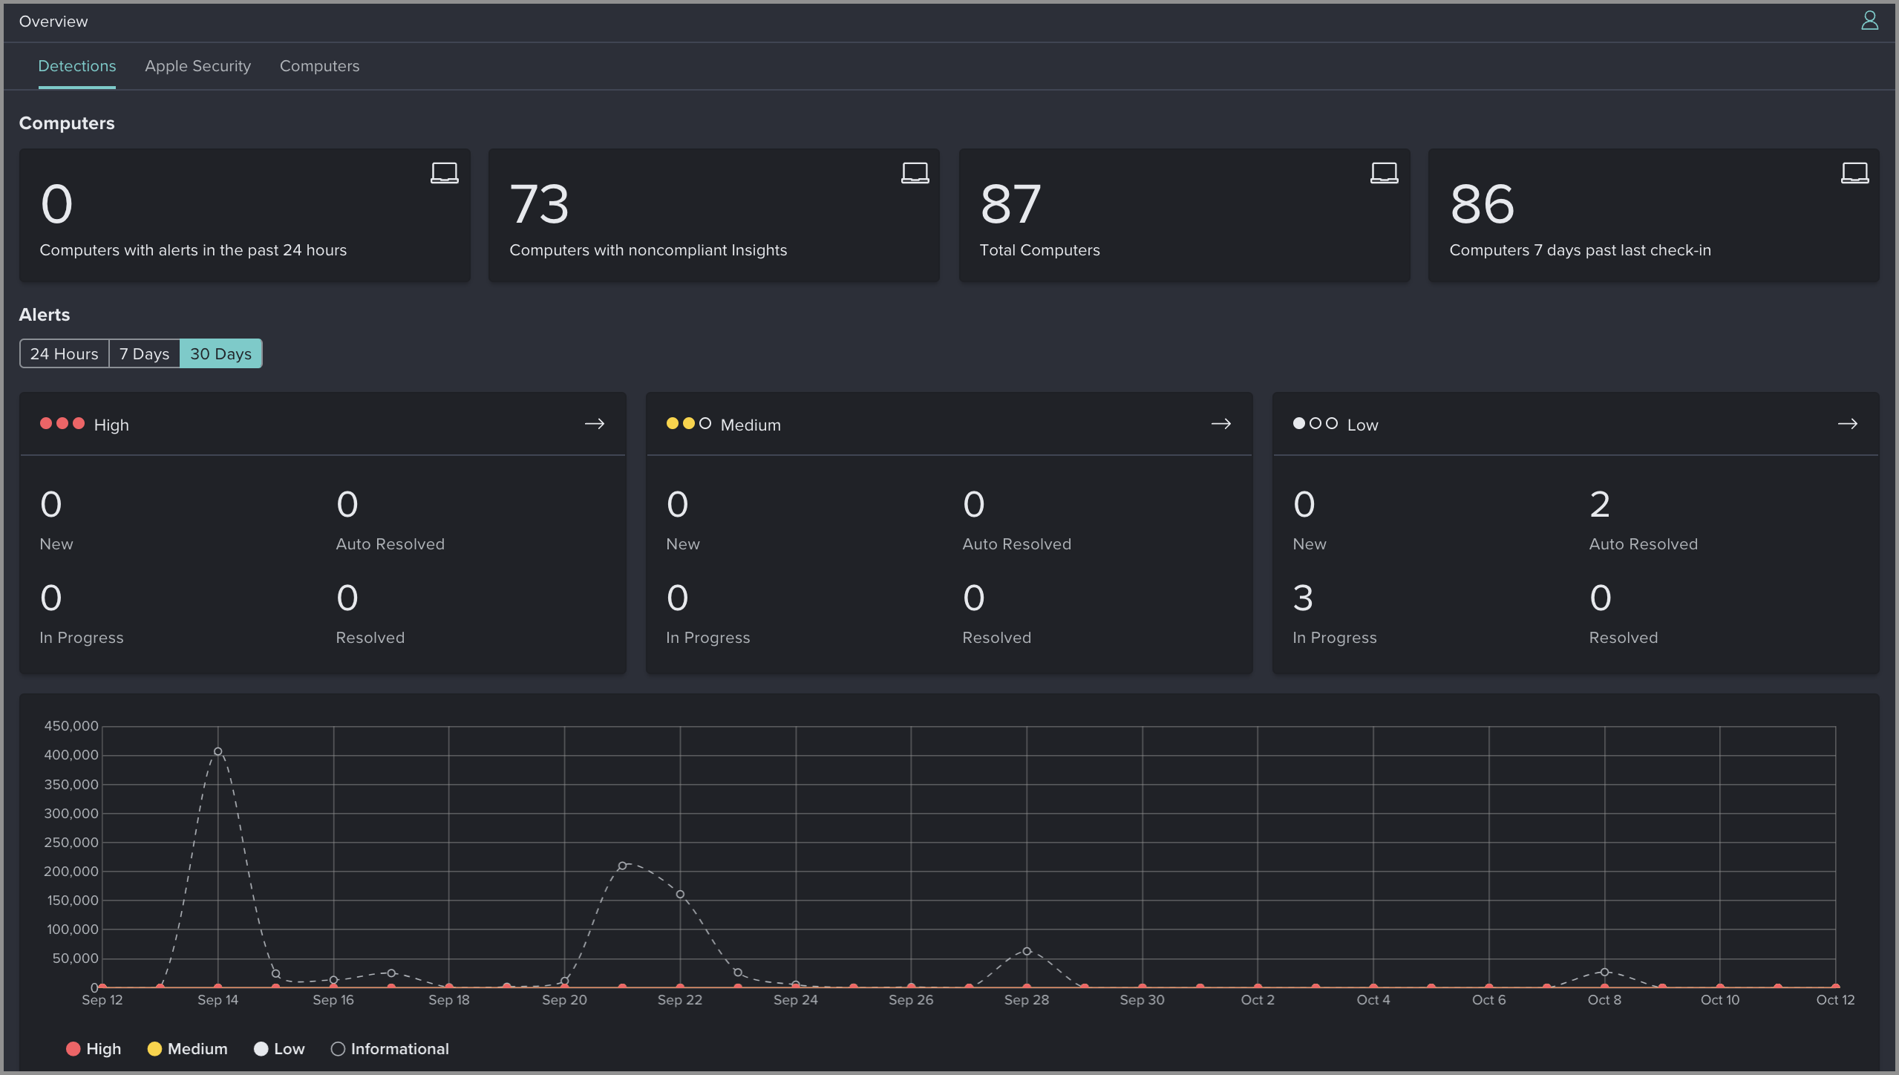Click the Low New alerts count
Image resolution: width=1899 pixels, height=1075 pixels.
(x=1304, y=505)
